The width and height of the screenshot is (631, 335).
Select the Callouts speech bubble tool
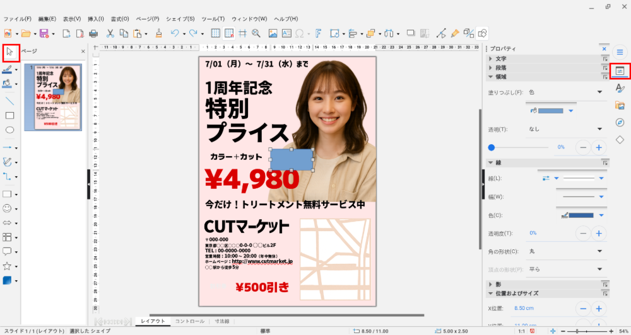(7, 252)
